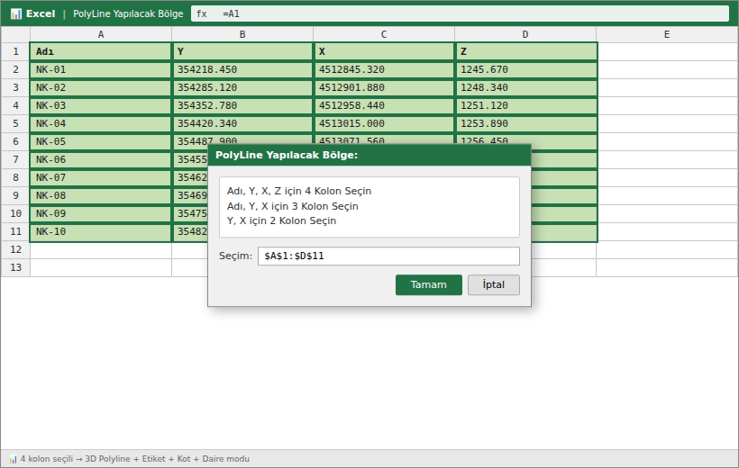Click the empty cell E1
The width and height of the screenshot is (739, 468).
point(668,51)
